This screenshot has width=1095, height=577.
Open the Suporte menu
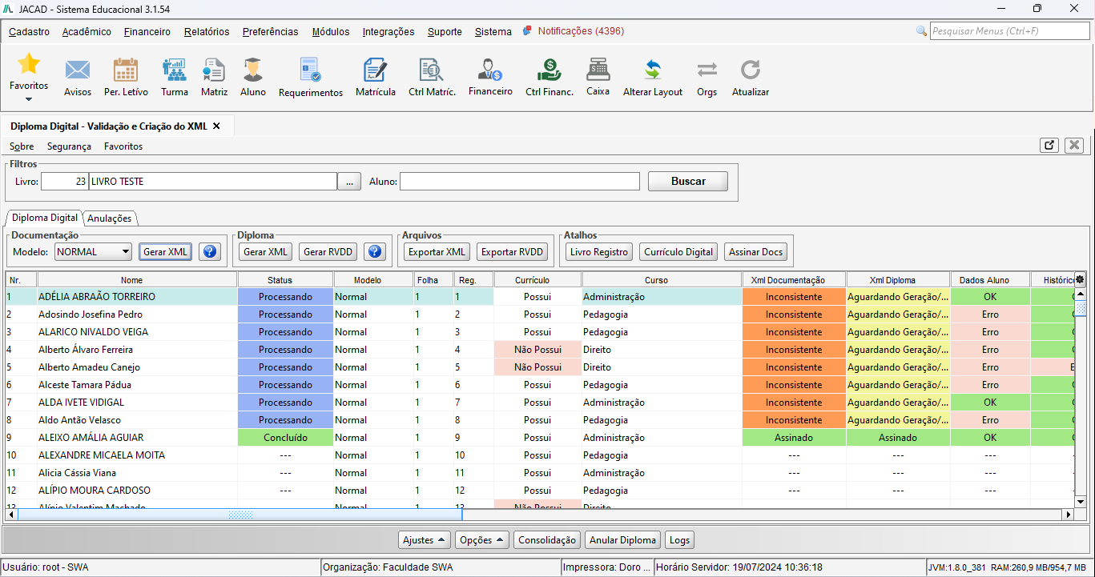pyautogui.click(x=445, y=32)
